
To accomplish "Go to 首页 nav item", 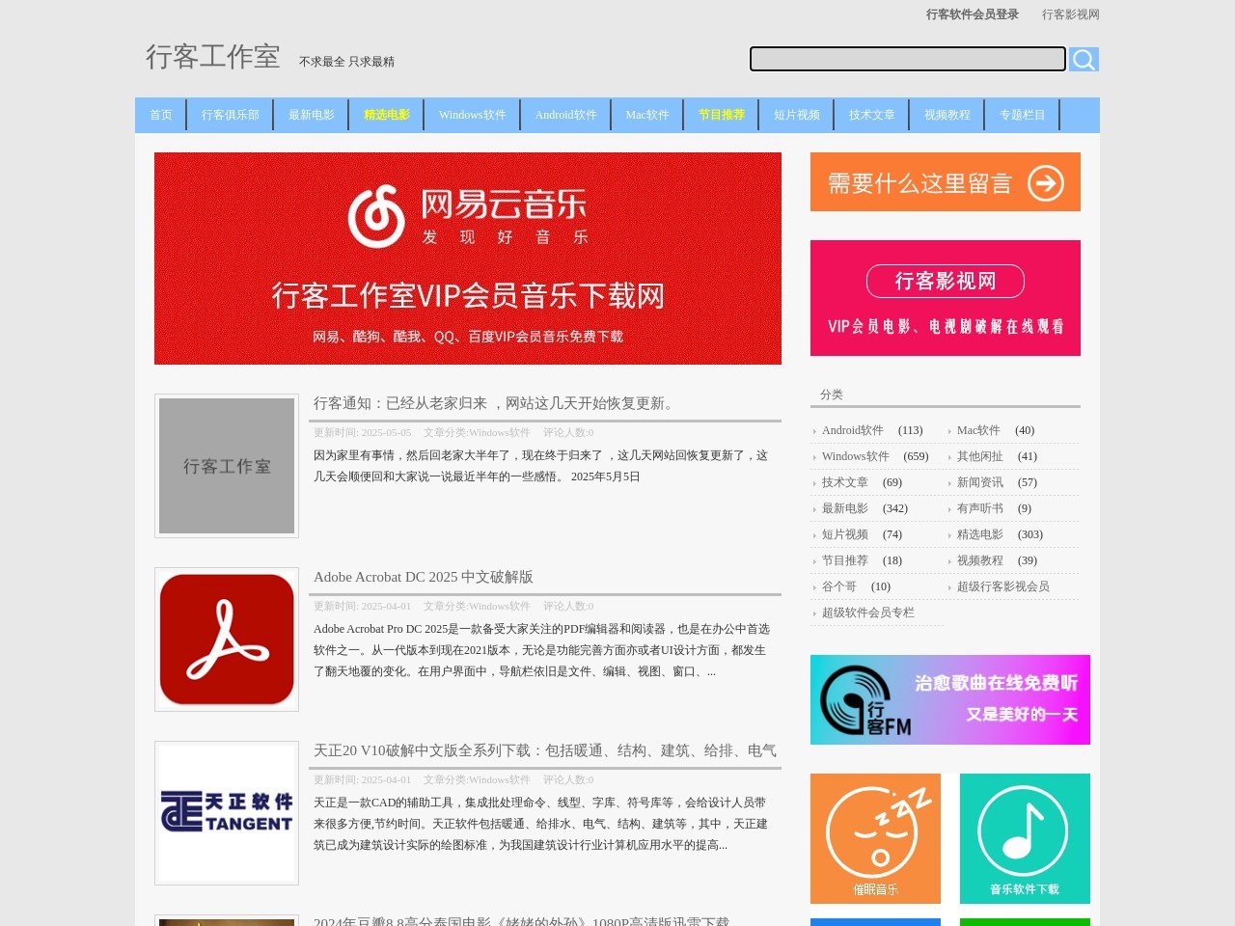I will coord(161,115).
